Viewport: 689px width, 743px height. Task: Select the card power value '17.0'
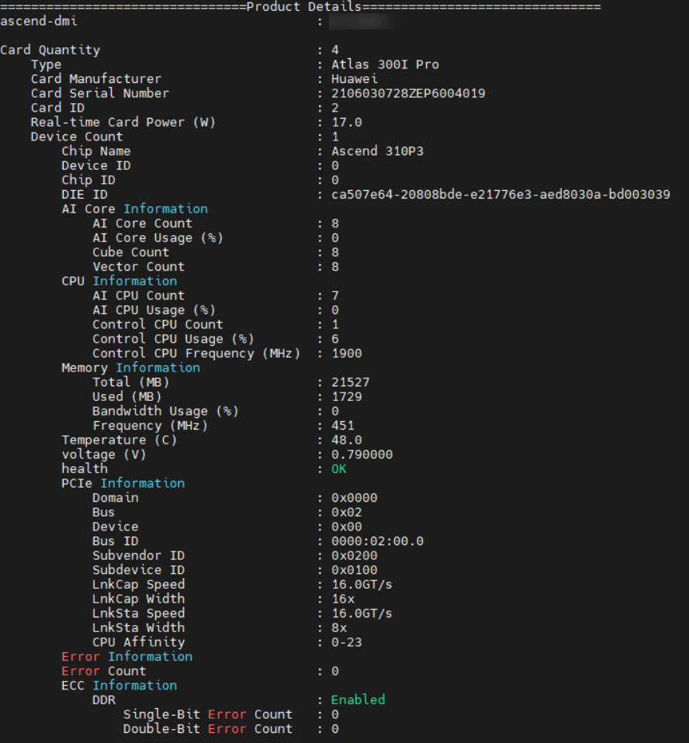pos(347,123)
